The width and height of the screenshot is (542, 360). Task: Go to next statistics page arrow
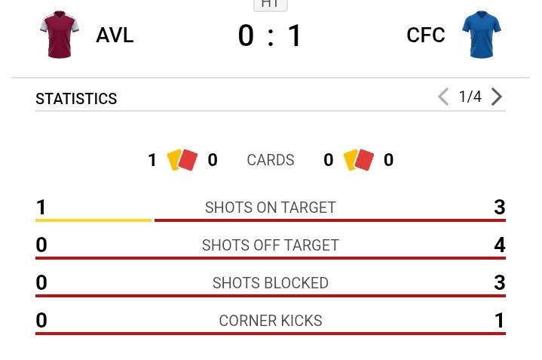tap(496, 97)
